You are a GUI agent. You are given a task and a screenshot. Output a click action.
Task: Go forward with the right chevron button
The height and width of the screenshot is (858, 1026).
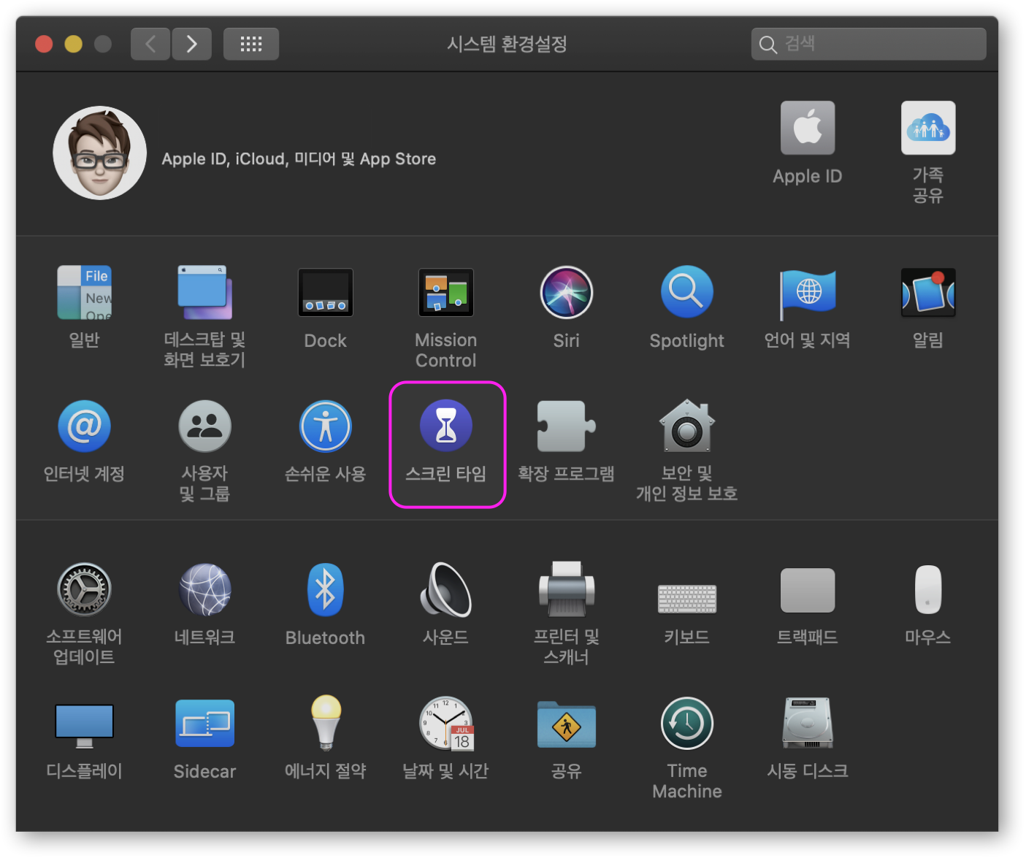192,44
